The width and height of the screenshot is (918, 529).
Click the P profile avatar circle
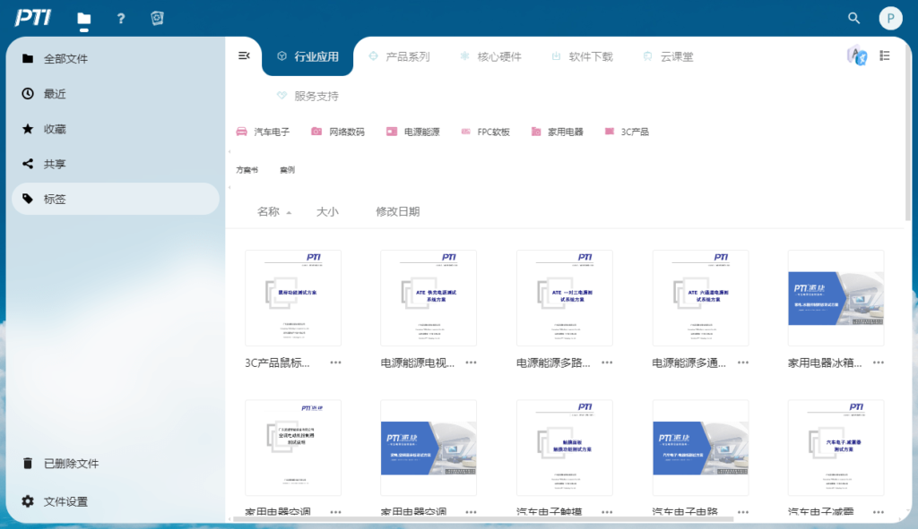[890, 18]
